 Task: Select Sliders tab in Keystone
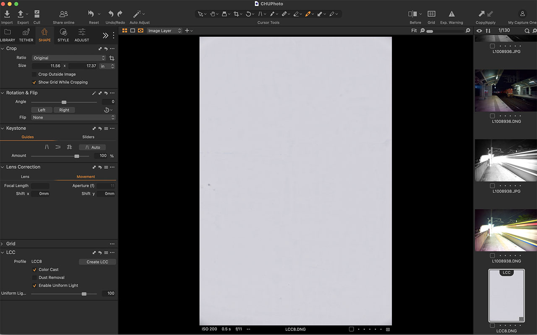88,137
